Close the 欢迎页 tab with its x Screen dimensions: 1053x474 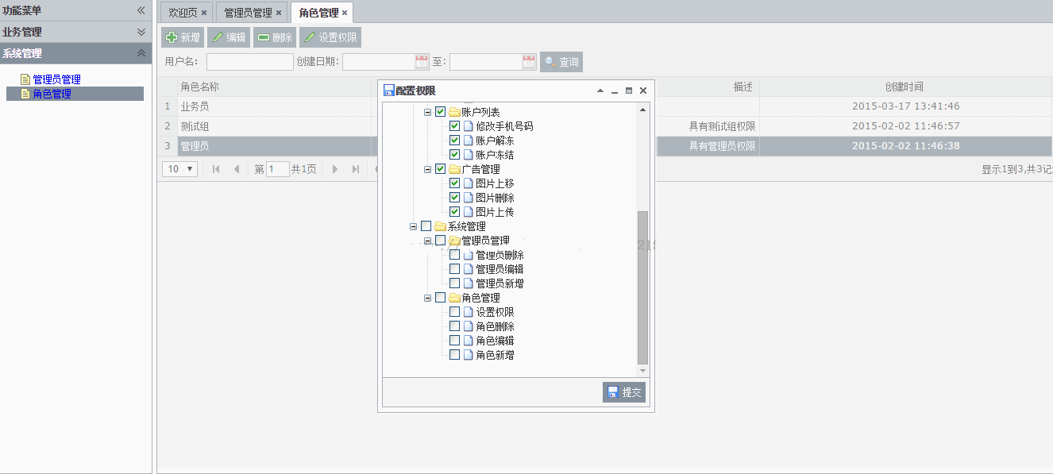[204, 13]
